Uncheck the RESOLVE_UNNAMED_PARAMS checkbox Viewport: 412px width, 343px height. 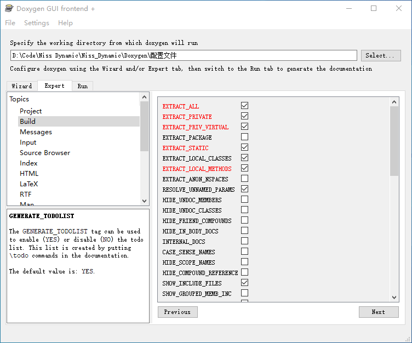[x=244, y=188]
